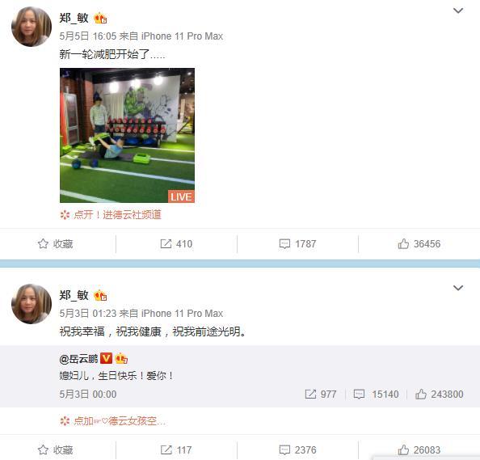Like the first post with 36456 likes
The width and height of the screenshot is (480, 460).
pyautogui.click(x=419, y=244)
